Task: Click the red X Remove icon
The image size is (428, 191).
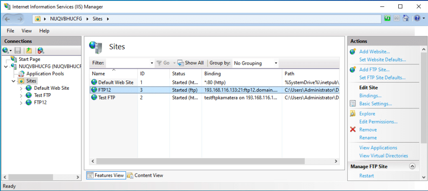Action: [353, 130]
